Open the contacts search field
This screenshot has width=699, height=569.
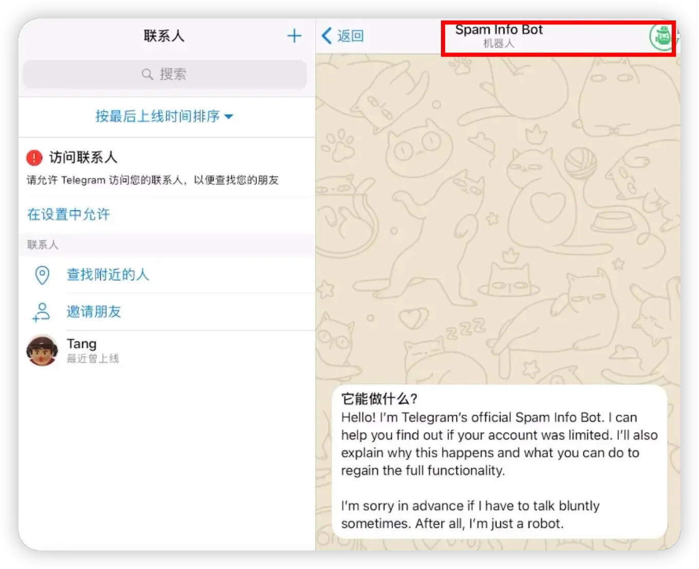(164, 74)
